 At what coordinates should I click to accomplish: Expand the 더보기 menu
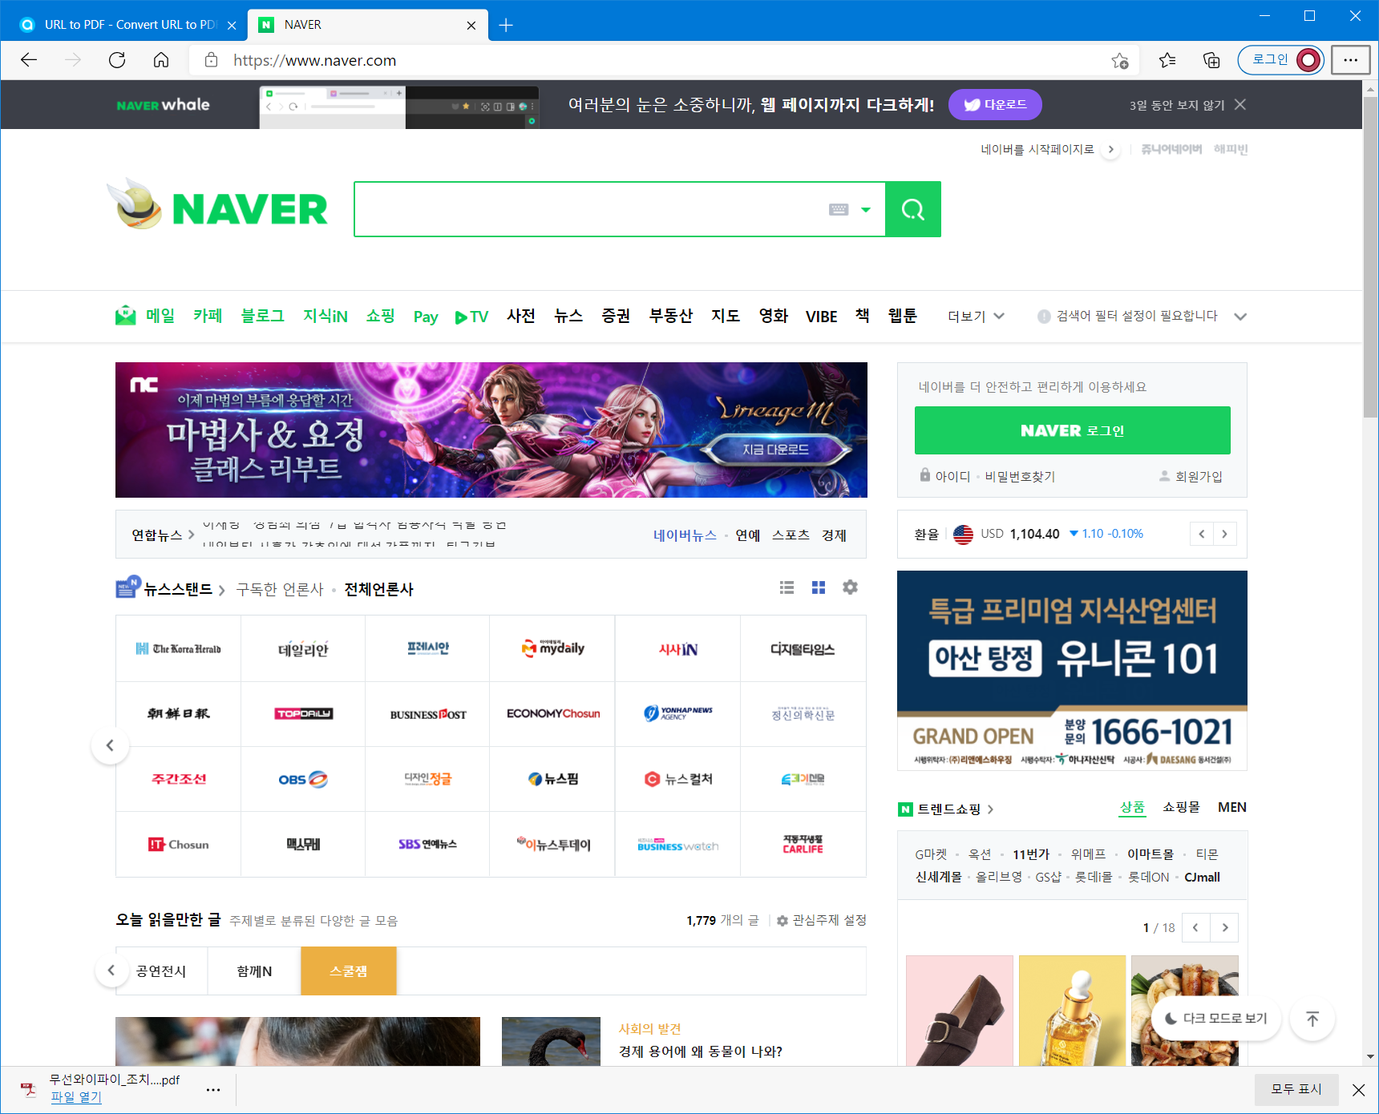click(x=976, y=316)
